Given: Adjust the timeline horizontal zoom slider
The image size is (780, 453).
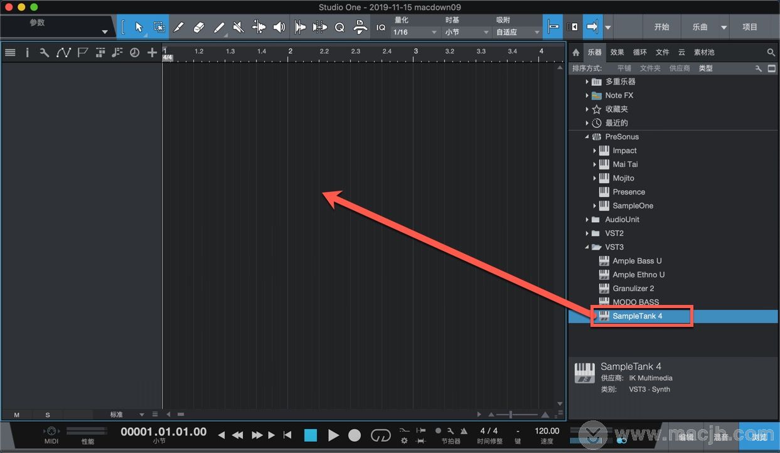Looking at the screenshot, I should tap(517, 415).
